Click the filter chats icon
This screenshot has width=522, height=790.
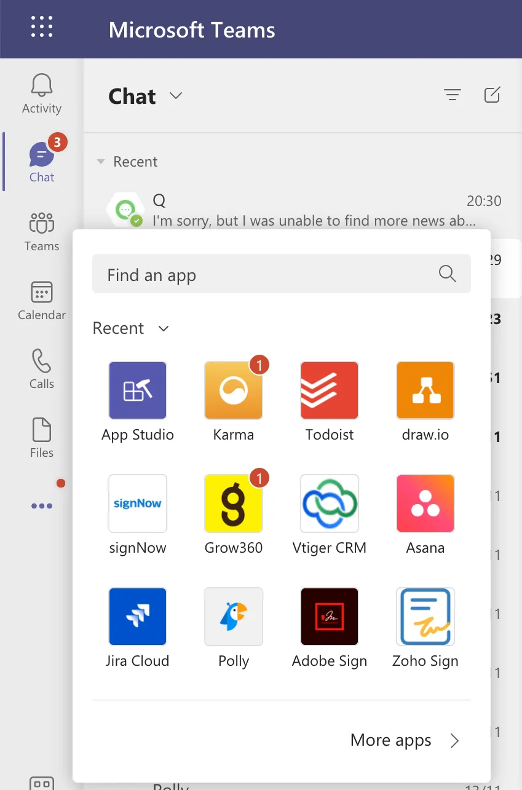click(x=453, y=95)
